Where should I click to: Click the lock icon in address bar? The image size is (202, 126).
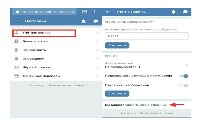tap(17, 12)
